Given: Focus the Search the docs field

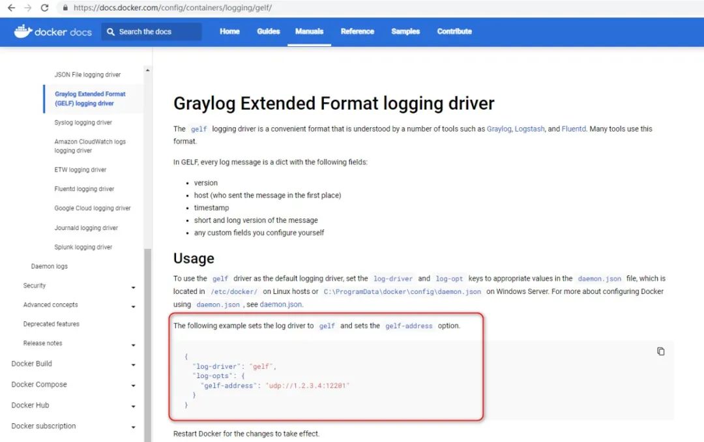Looking at the screenshot, I should pyautogui.click(x=151, y=31).
